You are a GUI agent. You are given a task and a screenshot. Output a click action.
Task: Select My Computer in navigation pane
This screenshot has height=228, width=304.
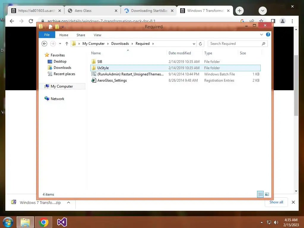pyautogui.click(x=62, y=86)
